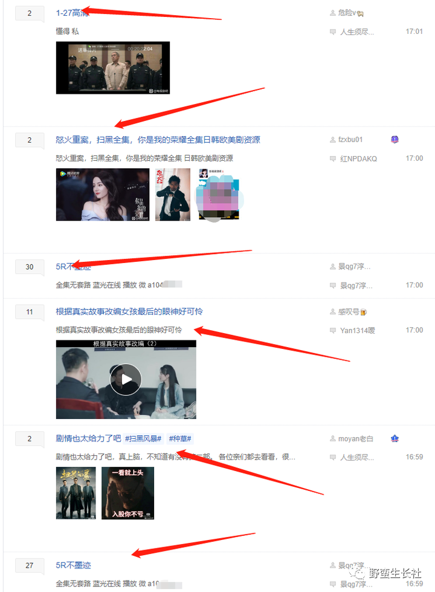Viewport: 435px width, 592px height.
Task: Open the thread 怒火重案,扫黑全集 资源
Action: click(158, 140)
